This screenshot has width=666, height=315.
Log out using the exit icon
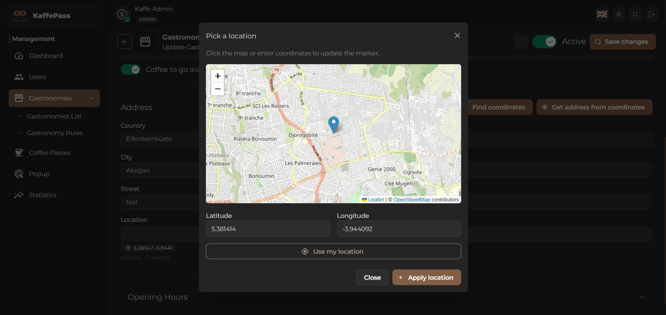point(652,14)
